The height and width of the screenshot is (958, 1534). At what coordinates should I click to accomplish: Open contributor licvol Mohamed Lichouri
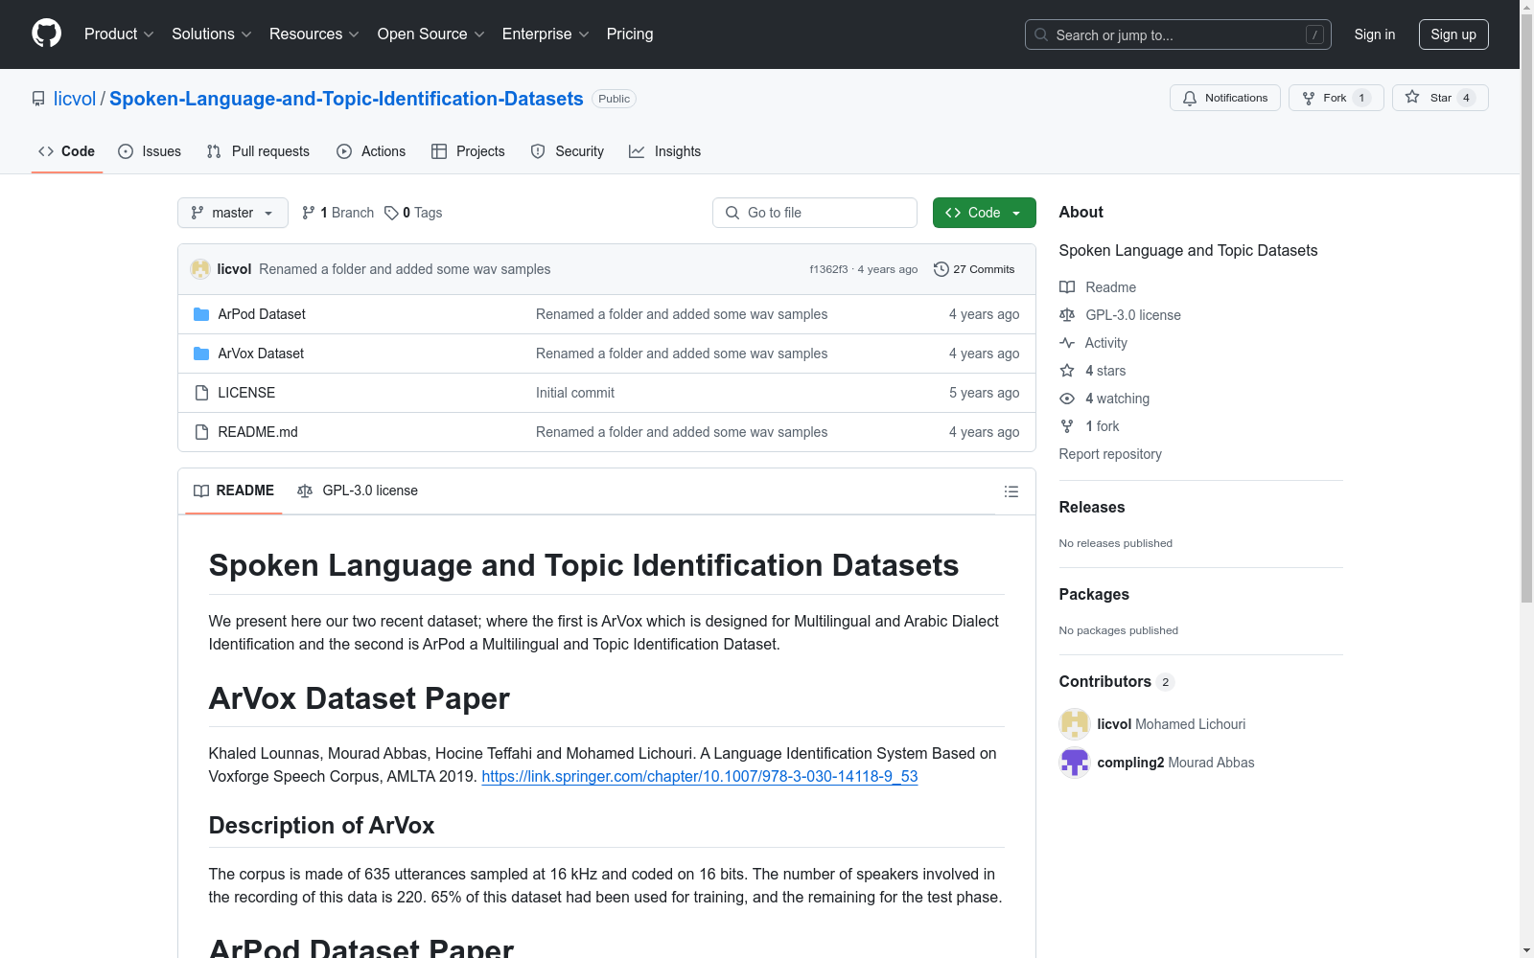point(1172,724)
